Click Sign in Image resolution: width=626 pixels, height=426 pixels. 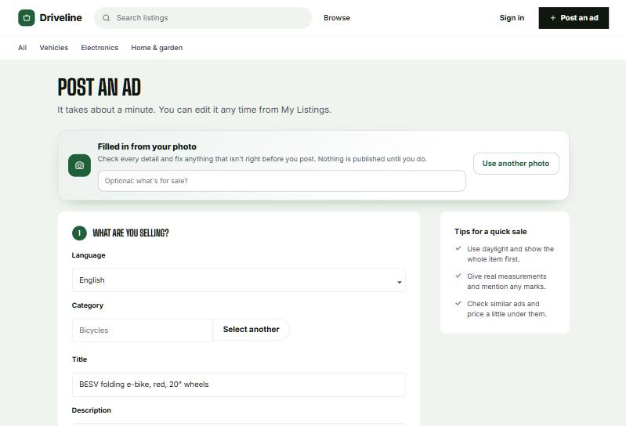(x=512, y=18)
